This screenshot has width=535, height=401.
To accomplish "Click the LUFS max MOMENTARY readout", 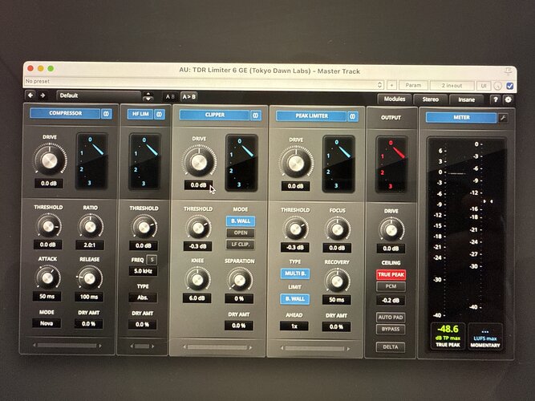I will point(484,337).
